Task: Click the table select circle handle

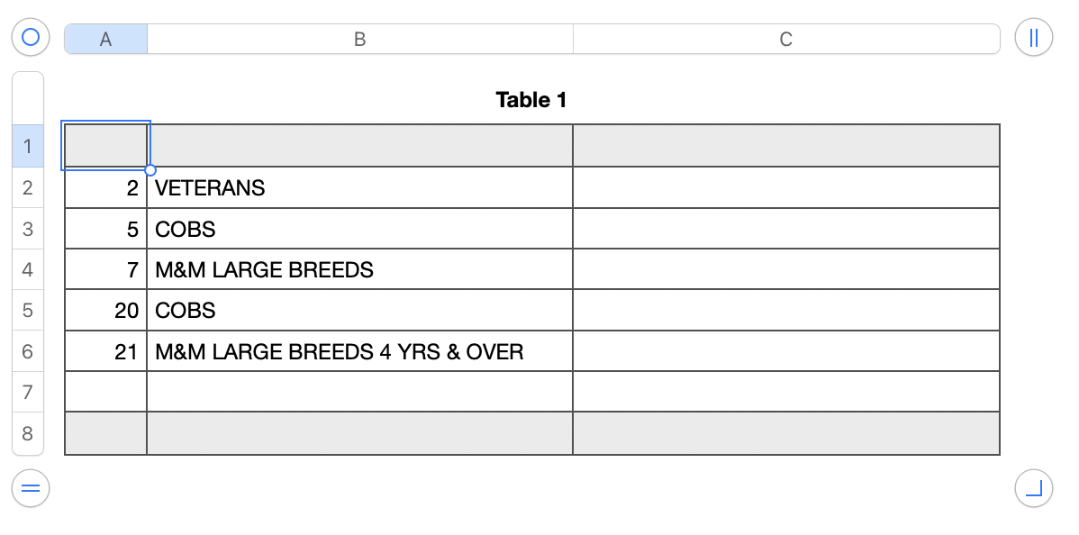Action: 31,38
